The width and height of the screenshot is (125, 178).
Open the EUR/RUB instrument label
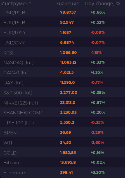(x=14, y=23)
